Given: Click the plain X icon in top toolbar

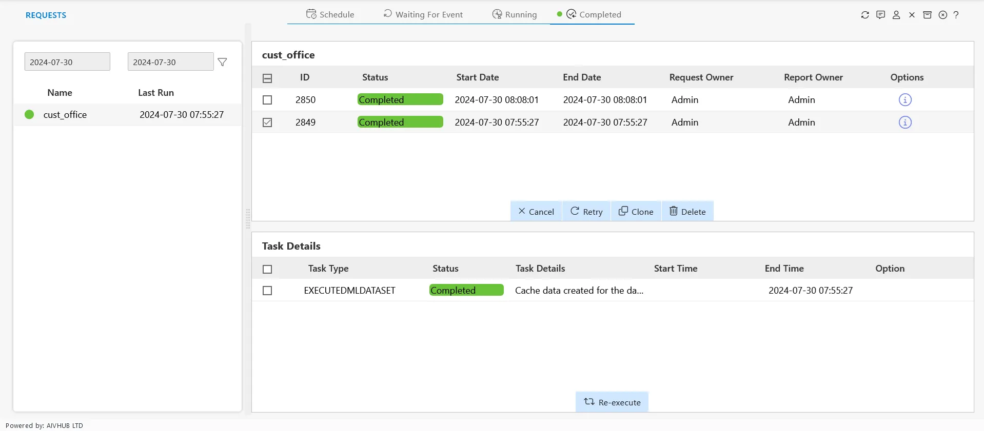Looking at the screenshot, I should click(912, 15).
